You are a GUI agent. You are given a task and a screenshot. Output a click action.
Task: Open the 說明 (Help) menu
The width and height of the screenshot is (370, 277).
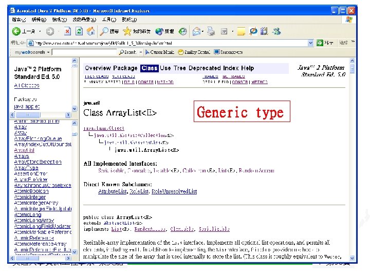[129, 19]
